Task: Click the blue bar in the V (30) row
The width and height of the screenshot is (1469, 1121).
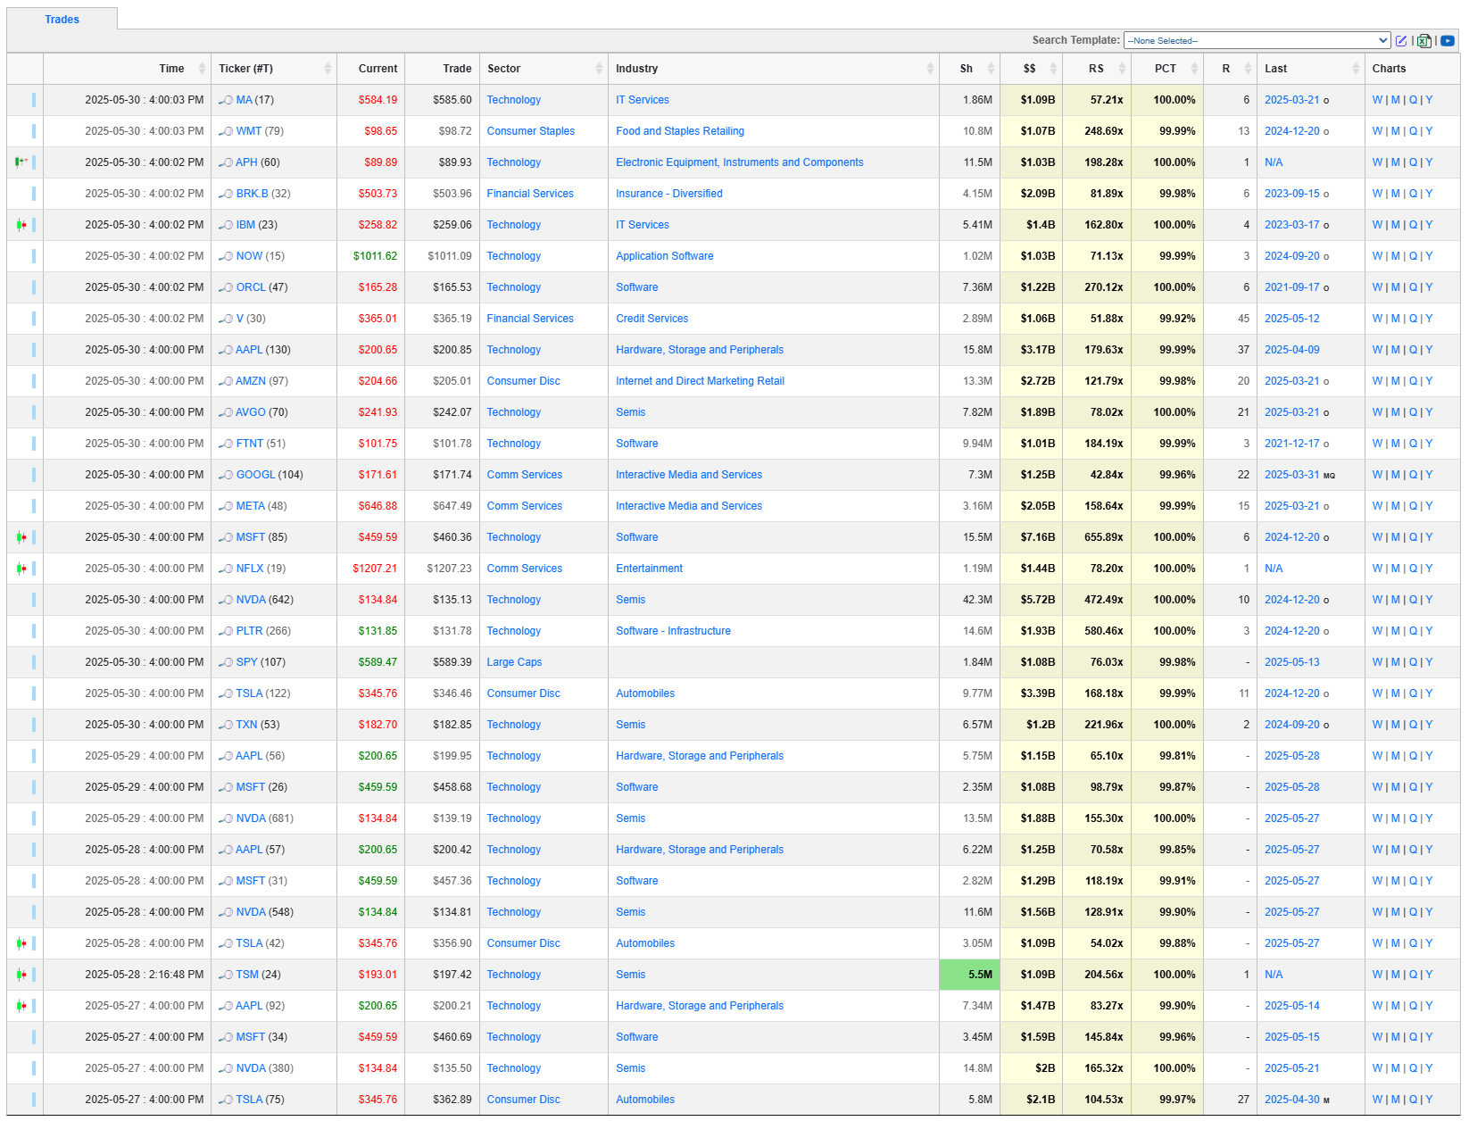Action: tap(34, 319)
